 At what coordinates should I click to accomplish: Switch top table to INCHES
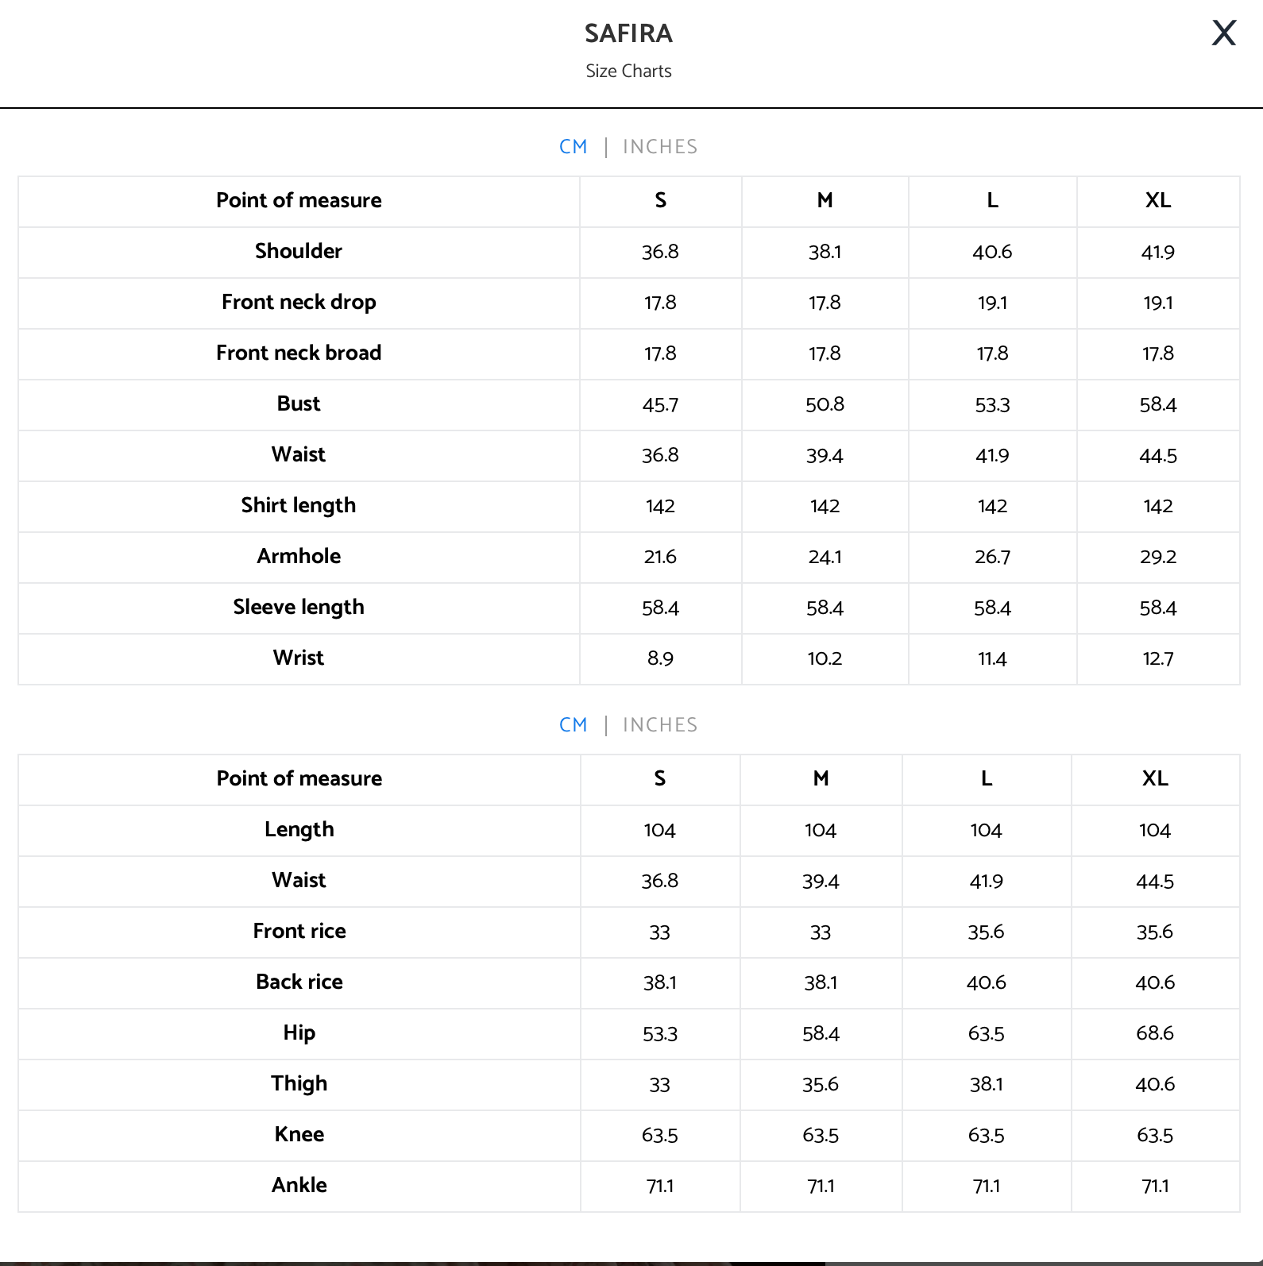point(660,147)
